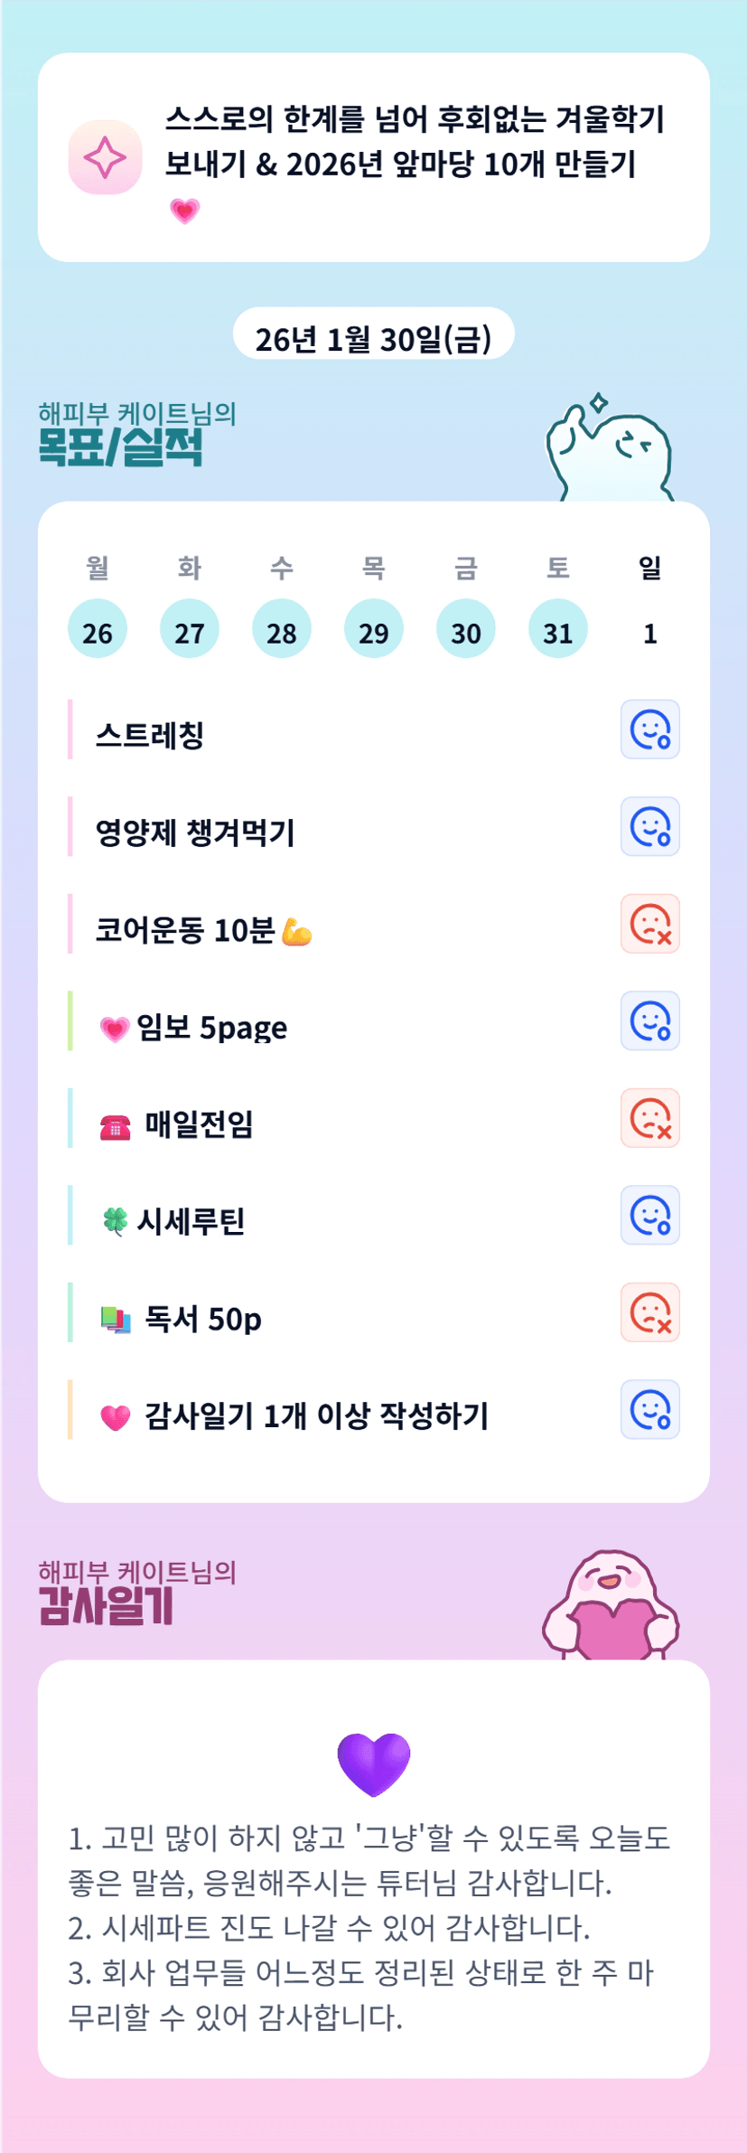Click the 26년 1월 30일(금) date pill
Screen dimensions: 747x2153
(x=374, y=337)
